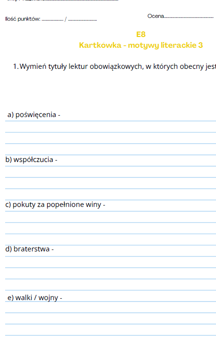216x345 pixels.
Task: Click question 1 'Wymień tytuły lektur obowiązkowych'
Action: (114, 66)
